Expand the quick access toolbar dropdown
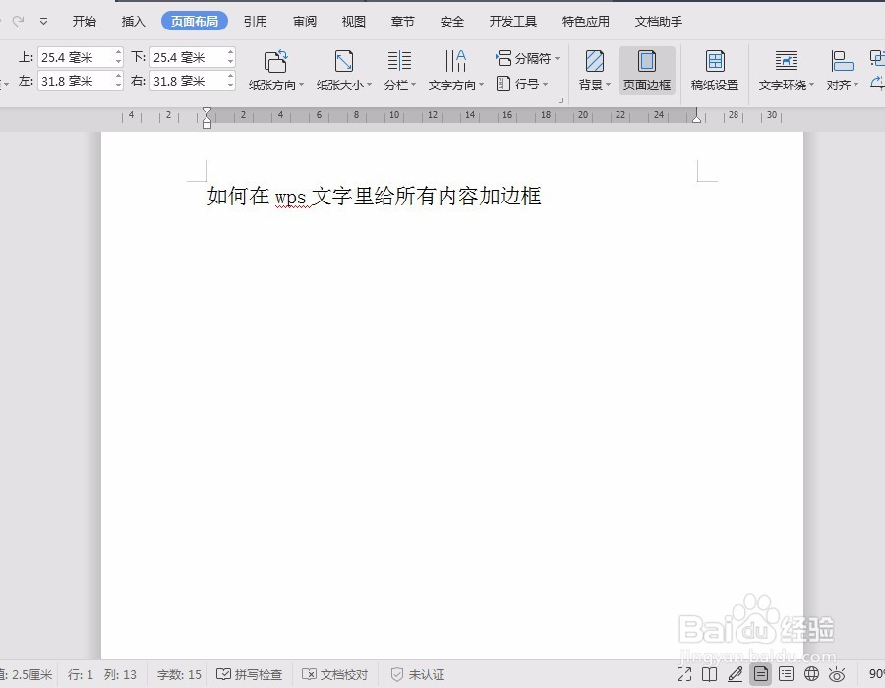885x688 pixels. (43, 22)
